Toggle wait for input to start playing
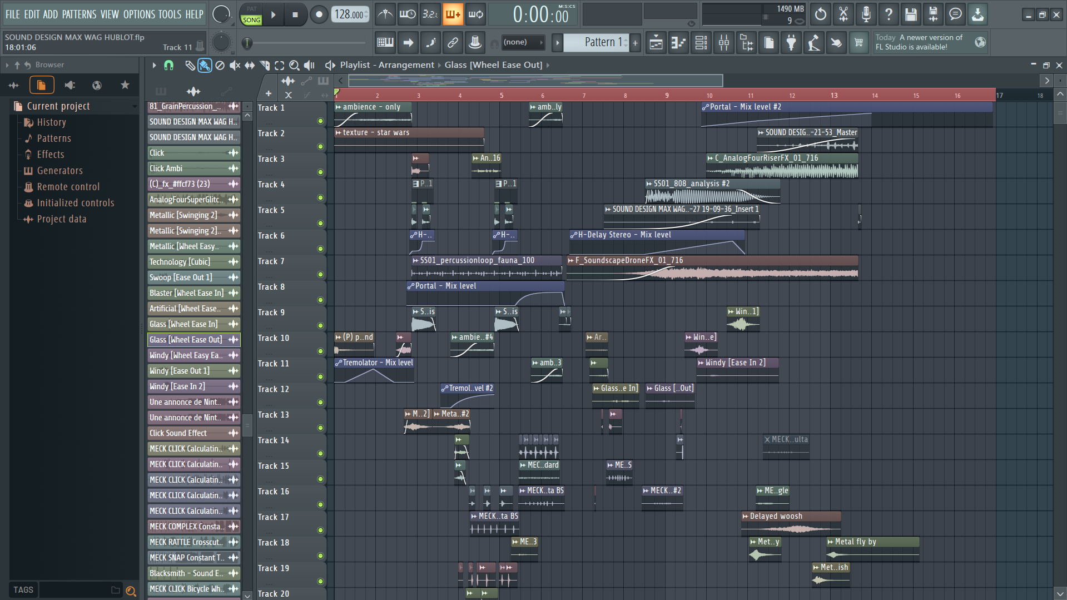1067x600 pixels. coord(408,14)
